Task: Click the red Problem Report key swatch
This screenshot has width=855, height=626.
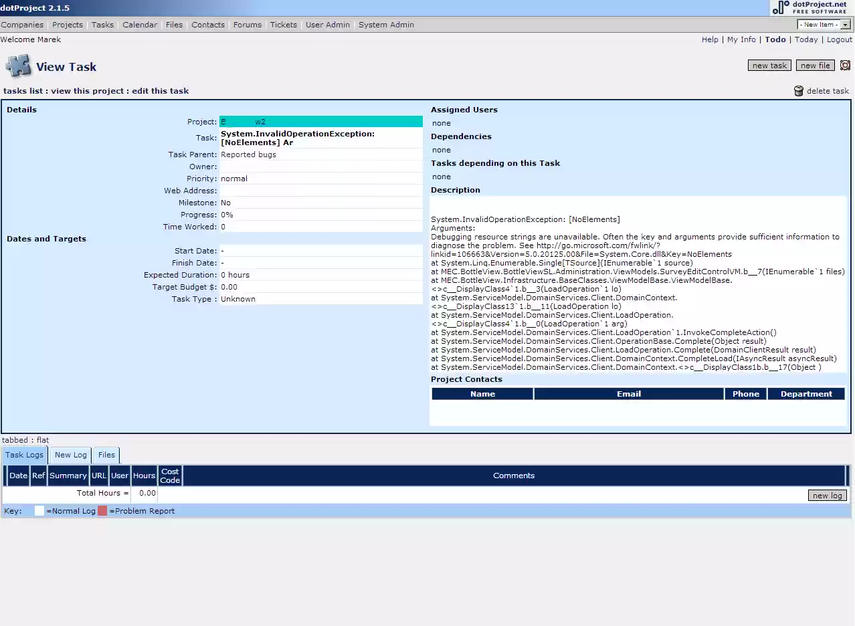Action: (x=102, y=510)
